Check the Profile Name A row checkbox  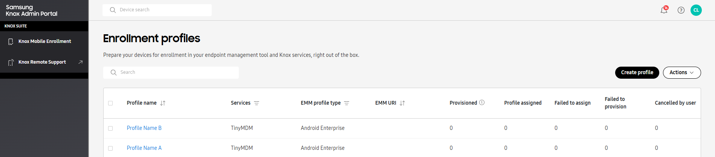(x=110, y=148)
